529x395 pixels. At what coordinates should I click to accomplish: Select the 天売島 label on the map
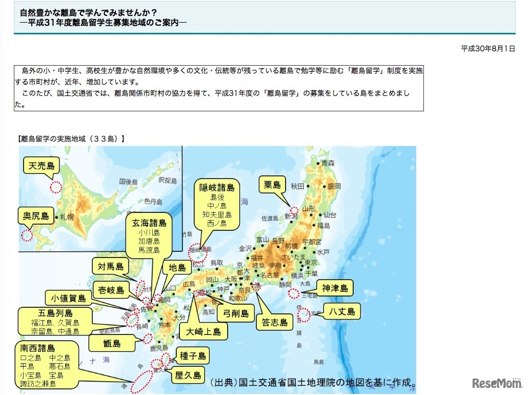tap(42, 166)
